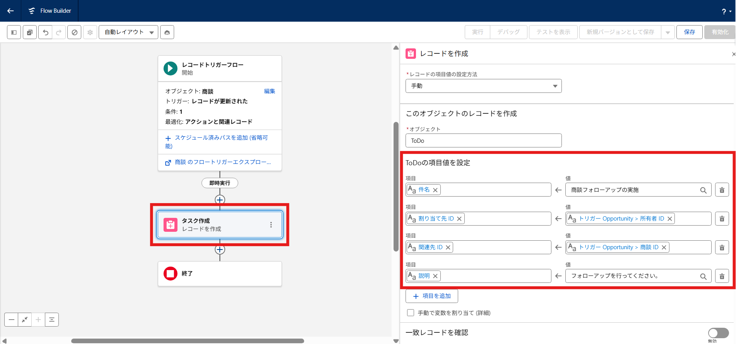Click the Einstein bot toolbar icon
The width and height of the screenshot is (736, 344).
(167, 32)
